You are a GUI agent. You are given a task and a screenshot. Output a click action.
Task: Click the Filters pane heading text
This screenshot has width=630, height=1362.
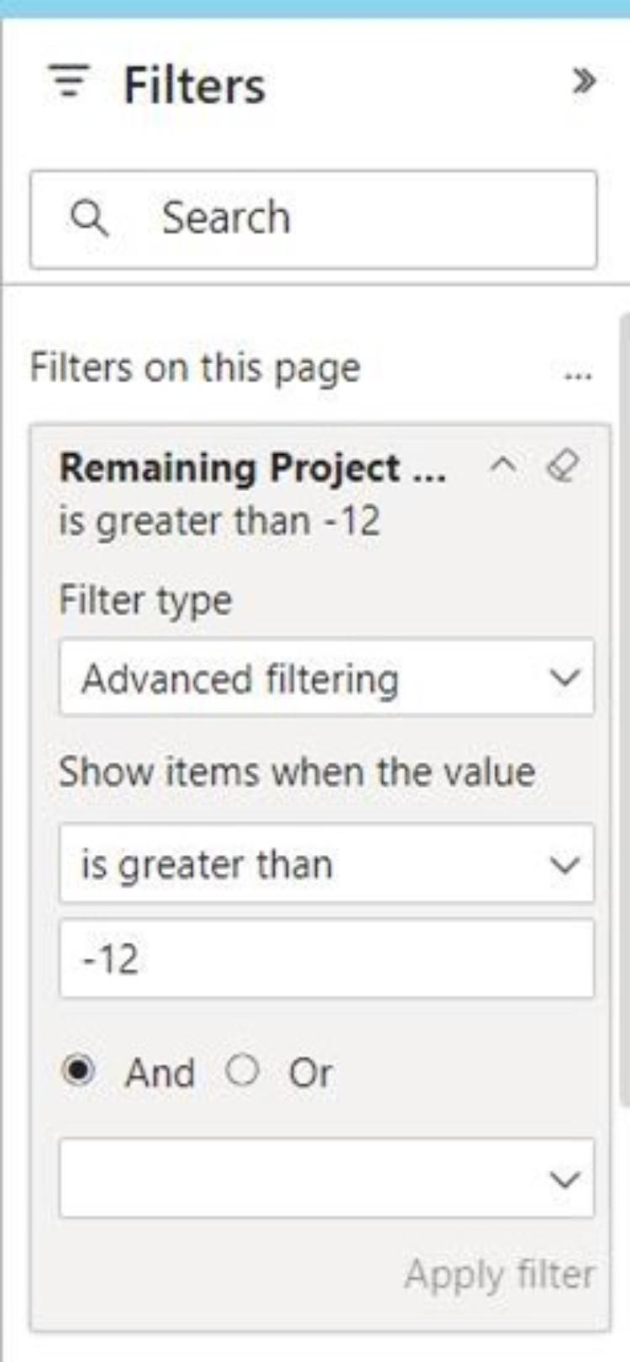click(x=194, y=85)
